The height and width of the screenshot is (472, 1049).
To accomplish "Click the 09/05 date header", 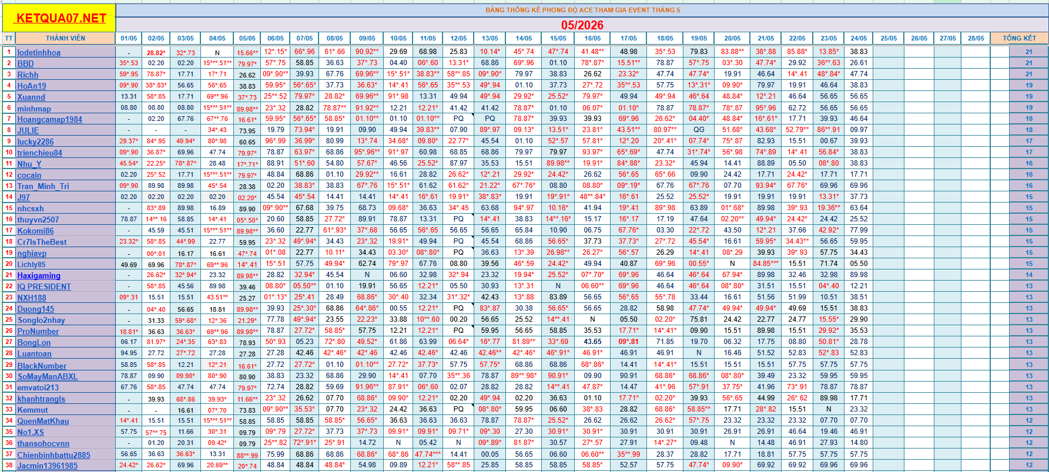I will (367, 38).
